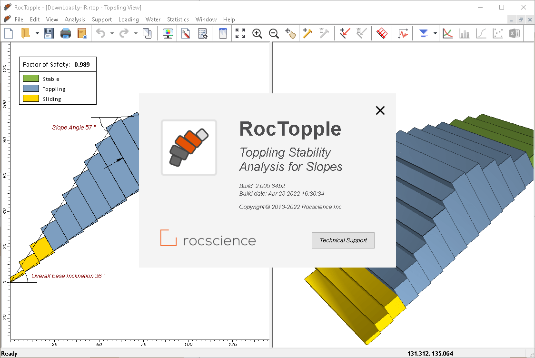Open Sensitivity Analysis red-green curves icon
Image resolution: width=535 pixels, height=358 pixels.
point(447,33)
